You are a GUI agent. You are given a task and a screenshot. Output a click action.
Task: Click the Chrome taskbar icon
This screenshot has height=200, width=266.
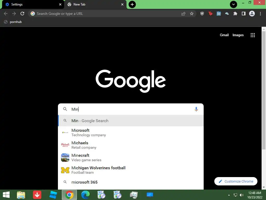click(x=69, y=195)
